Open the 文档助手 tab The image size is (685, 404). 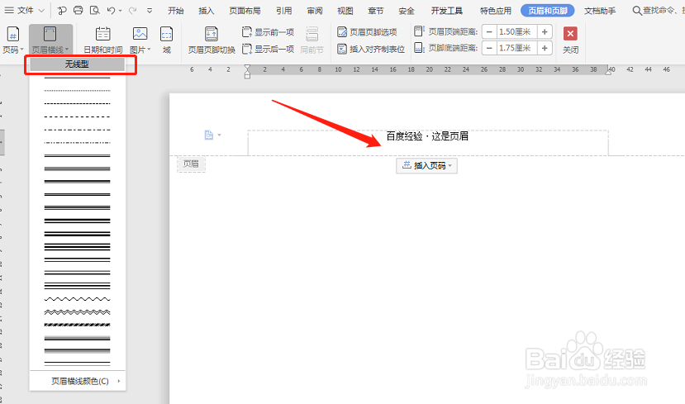tap(600, 11)
